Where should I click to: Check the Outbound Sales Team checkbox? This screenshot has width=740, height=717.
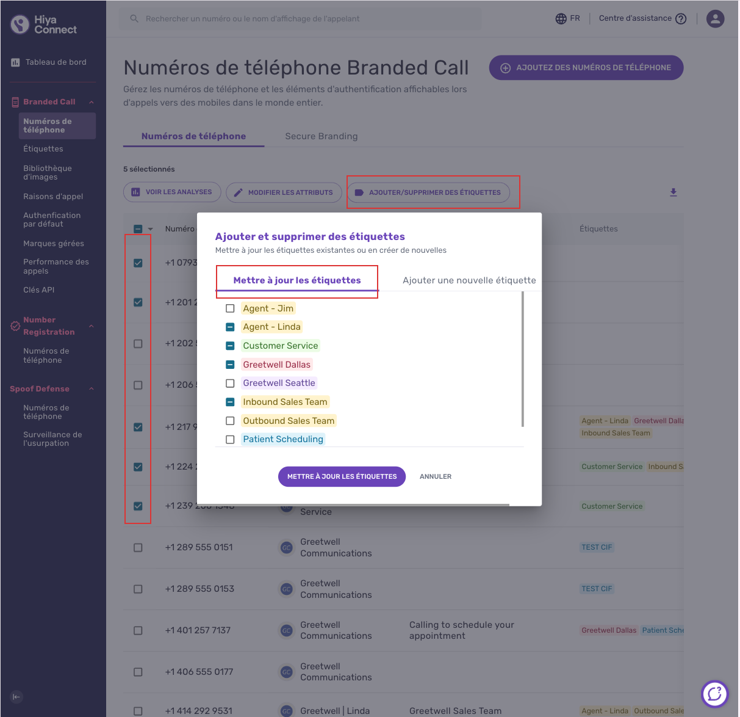[x=230, y=421]
